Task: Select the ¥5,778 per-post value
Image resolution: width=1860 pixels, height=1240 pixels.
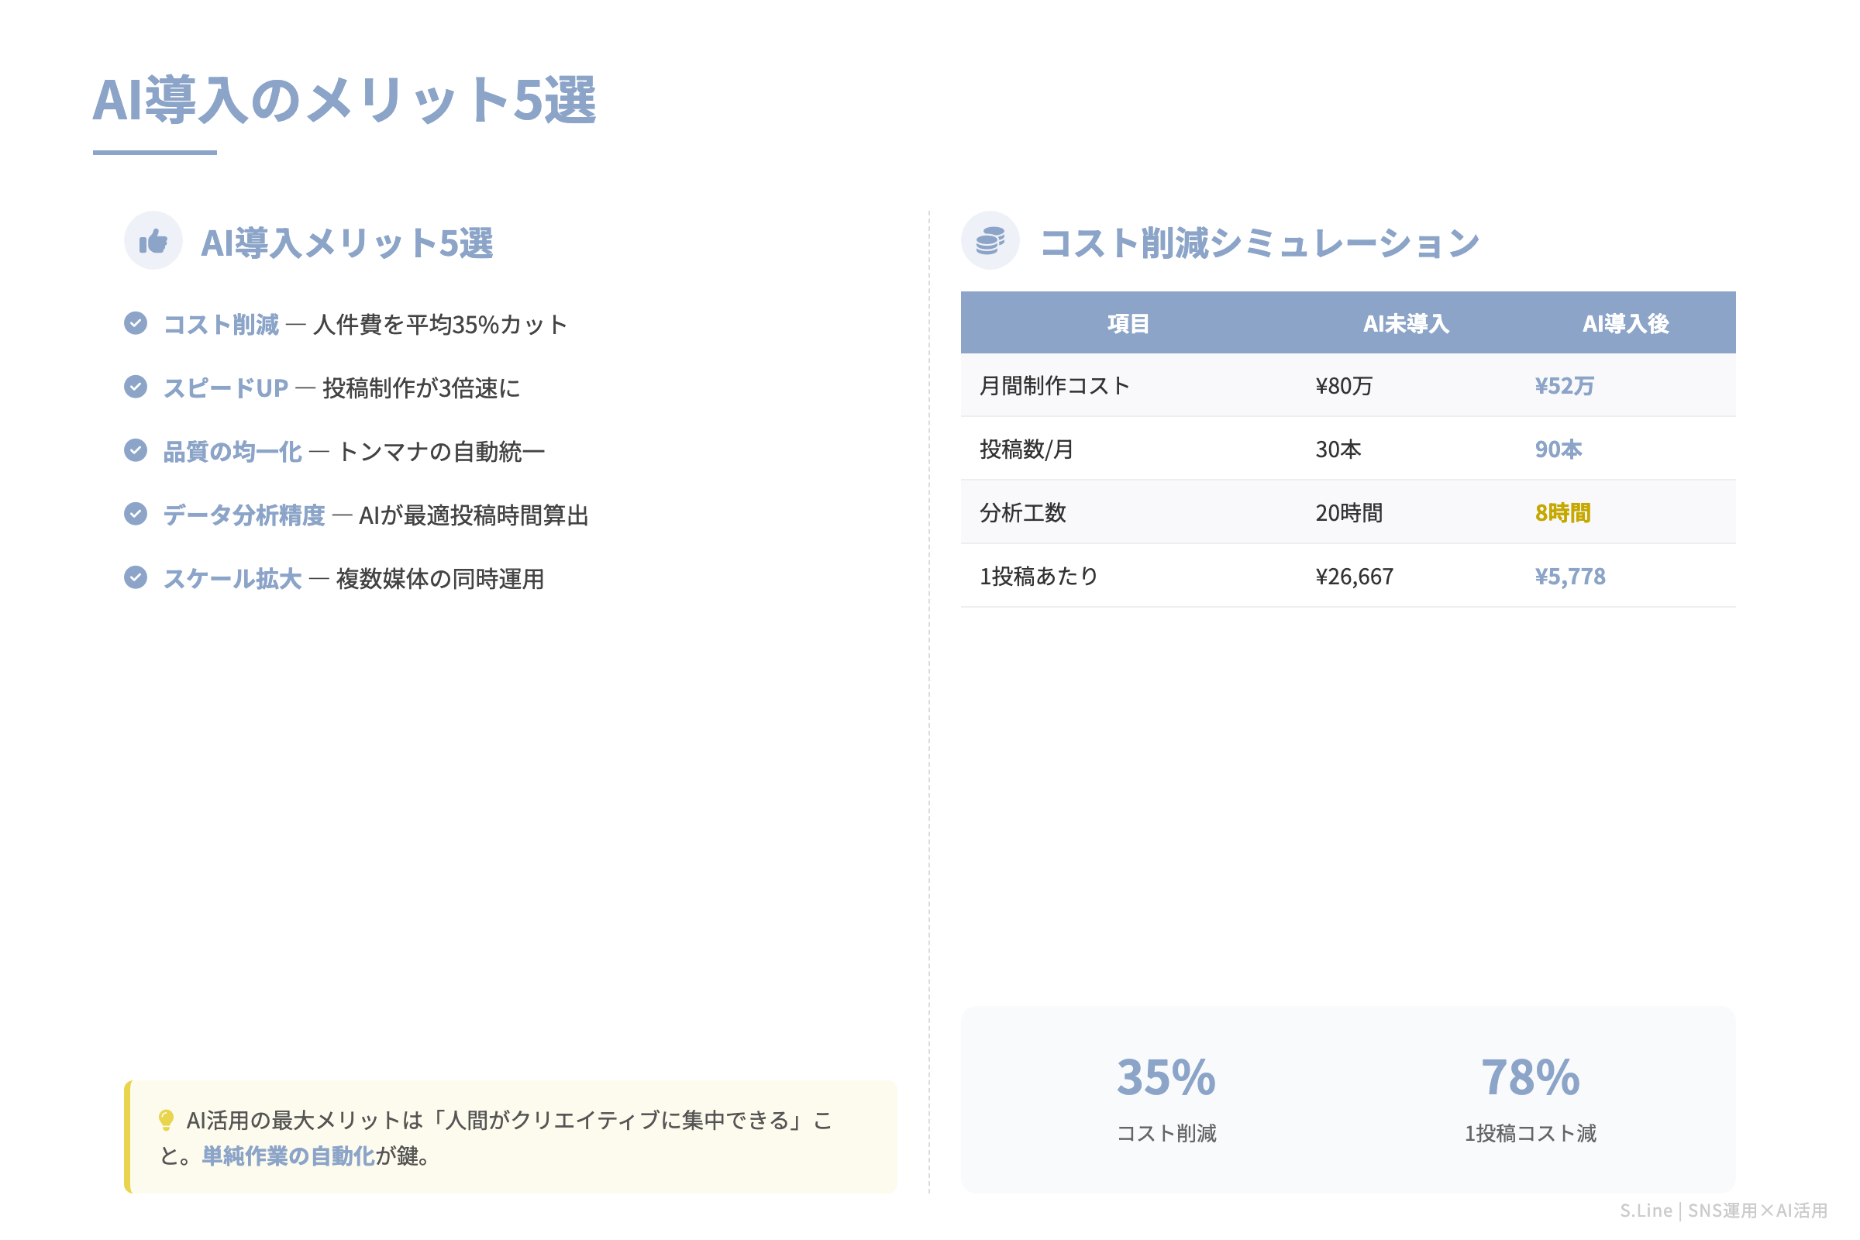Action: point(1570,576)
